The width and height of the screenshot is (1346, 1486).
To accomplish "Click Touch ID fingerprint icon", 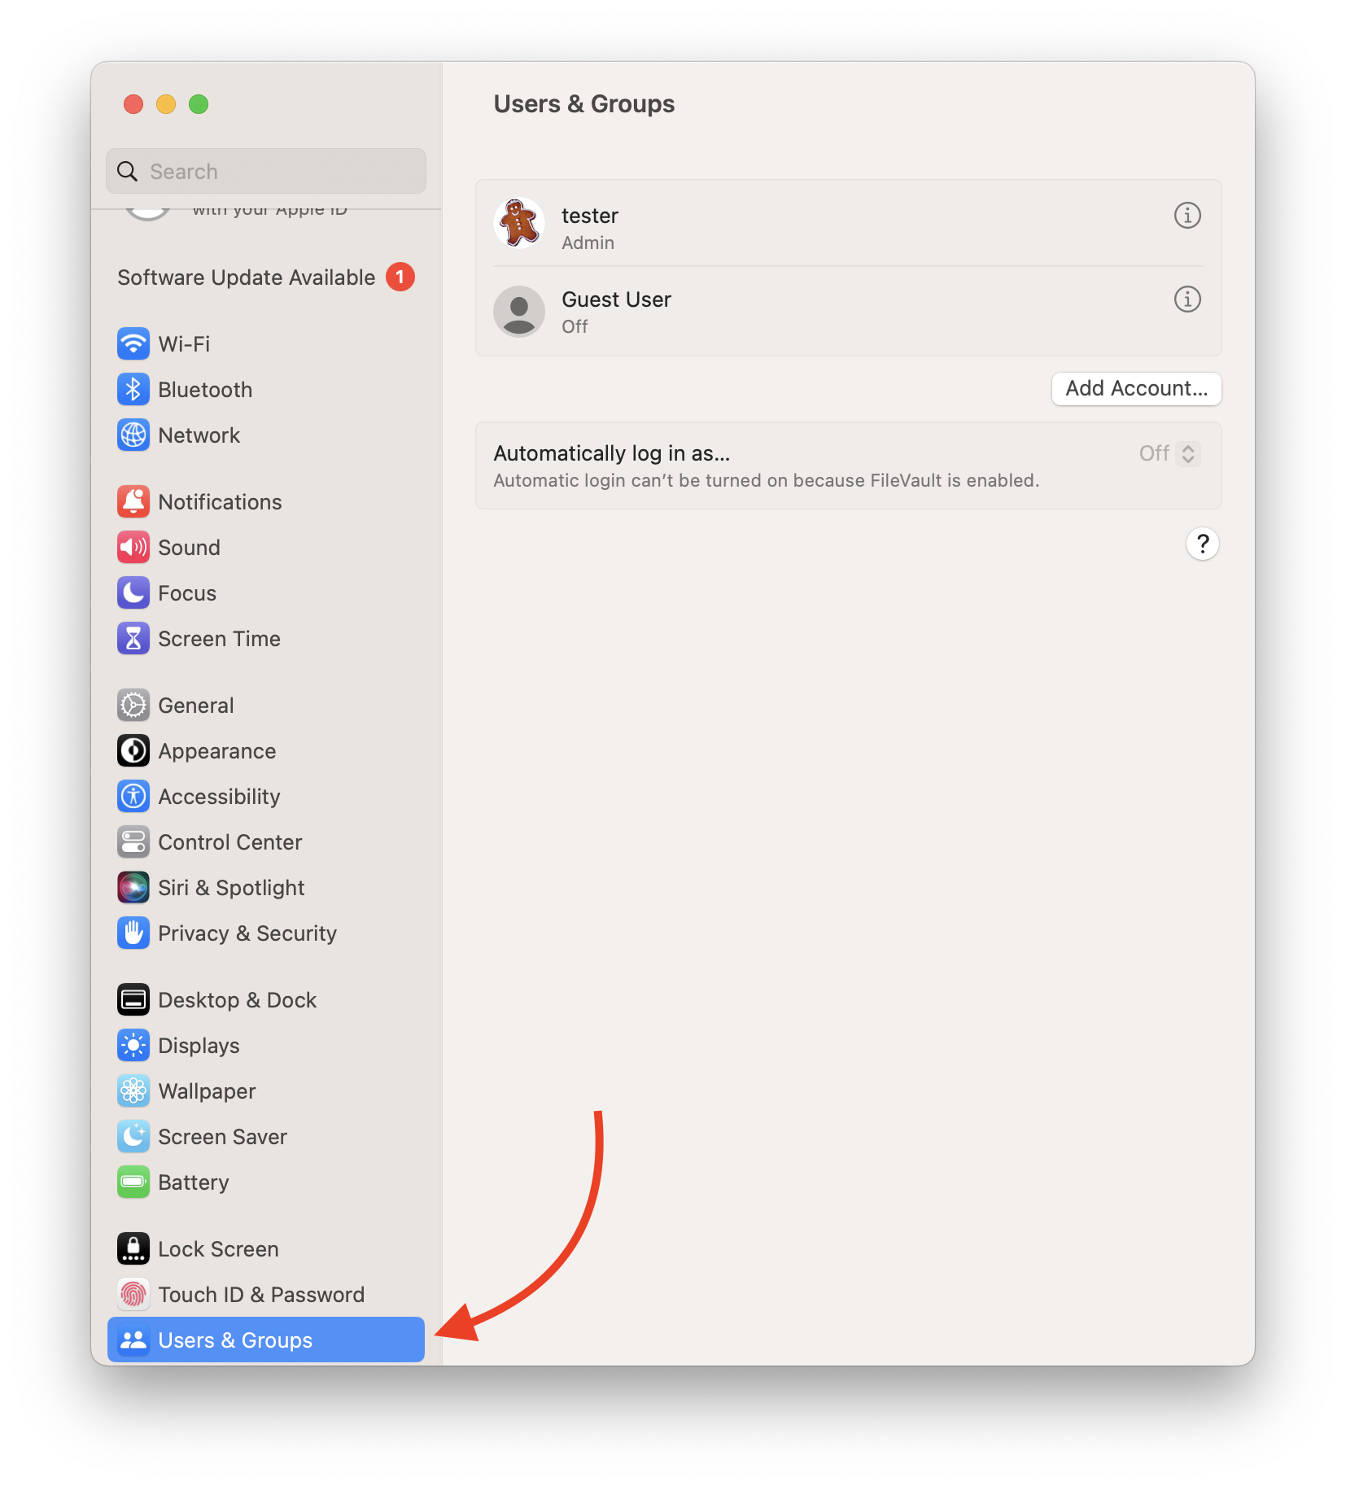I will point(133,1294).
